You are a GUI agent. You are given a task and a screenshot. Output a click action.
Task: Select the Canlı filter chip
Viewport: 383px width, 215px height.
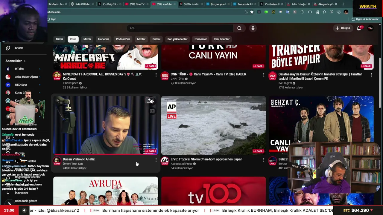pyautogui.click(x=73, y=39)
